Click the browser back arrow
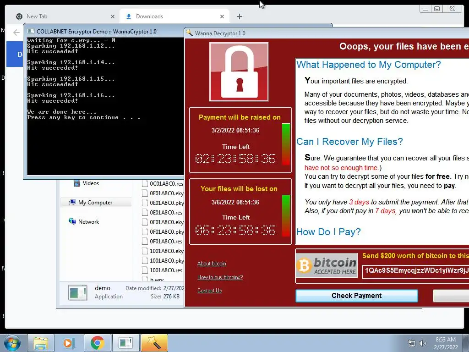Screen dimensions: 469x352 [16, 33]
